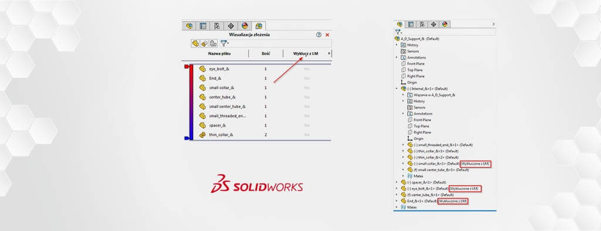601x231 pixels.
Task: Click blue bottom slider handle of color bar
Action: [x=187, y=138]
